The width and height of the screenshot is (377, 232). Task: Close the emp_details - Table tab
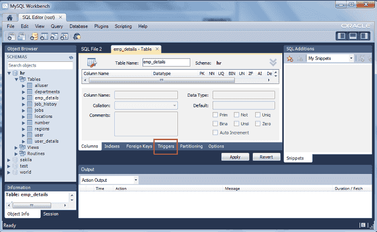coord(157,49)
